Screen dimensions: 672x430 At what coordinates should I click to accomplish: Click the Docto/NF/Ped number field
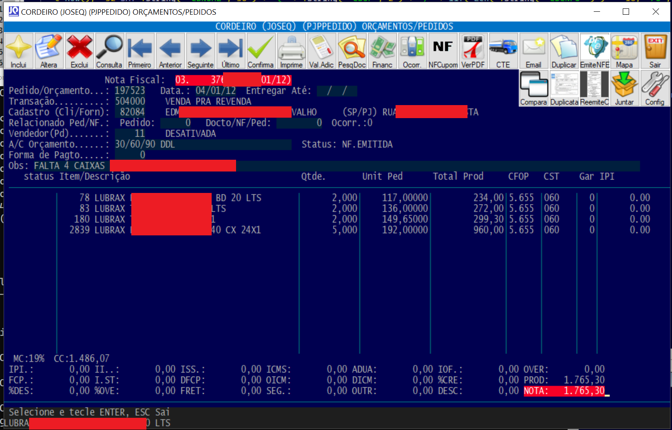(x=300, y=123)
